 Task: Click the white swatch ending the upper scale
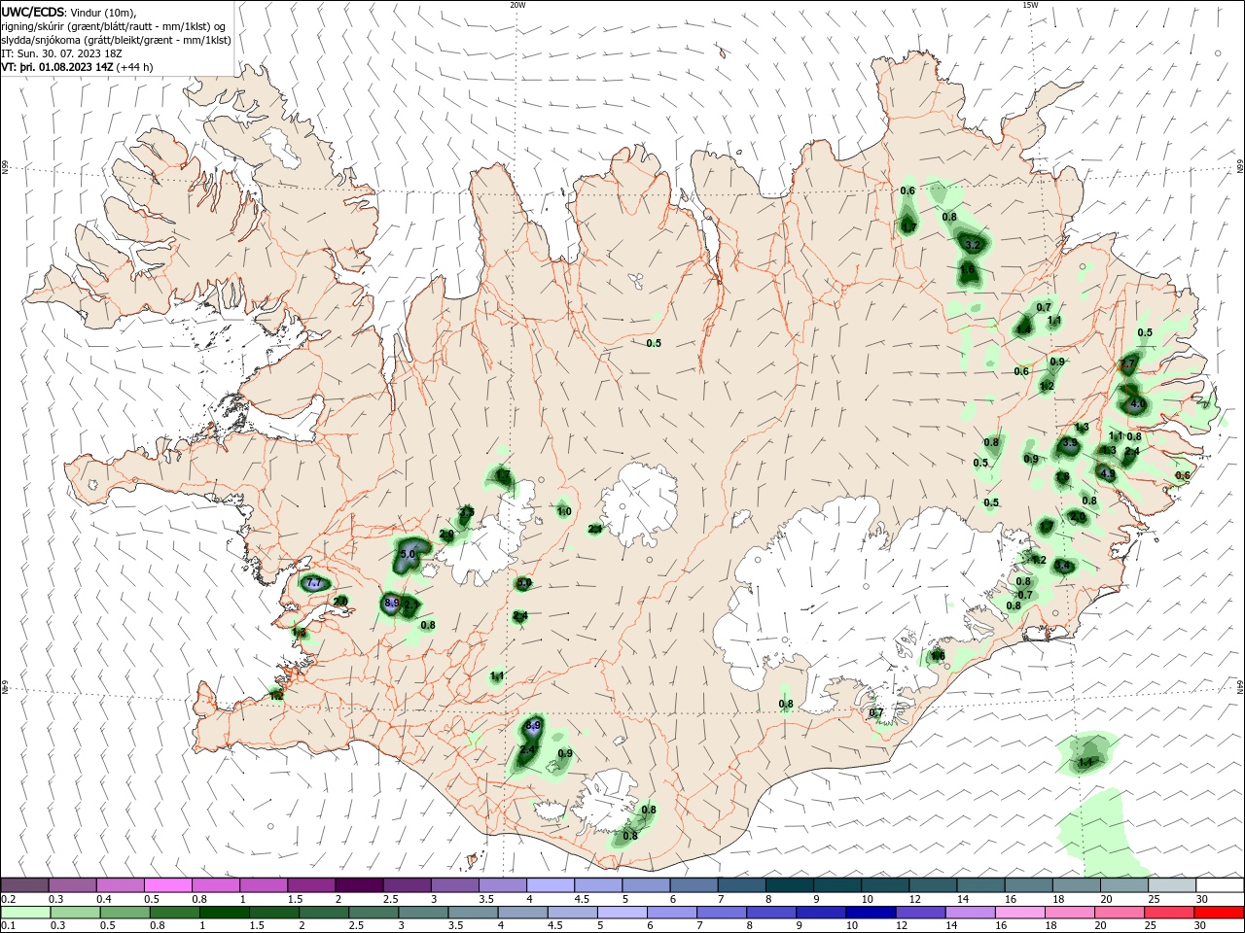point(1220,884)
